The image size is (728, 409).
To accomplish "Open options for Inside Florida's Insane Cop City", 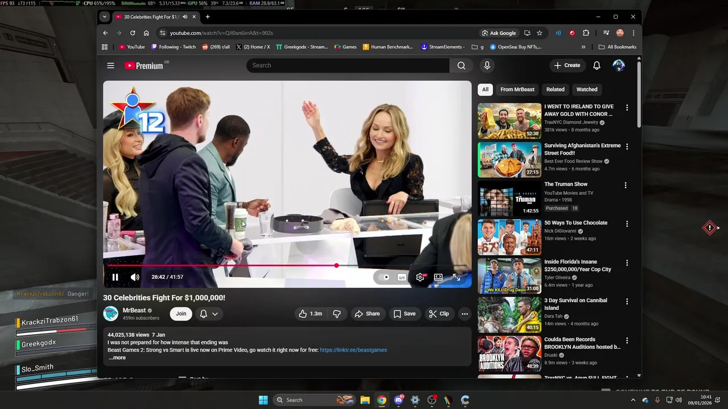I will pyautogui.click(x=627, y=263).
